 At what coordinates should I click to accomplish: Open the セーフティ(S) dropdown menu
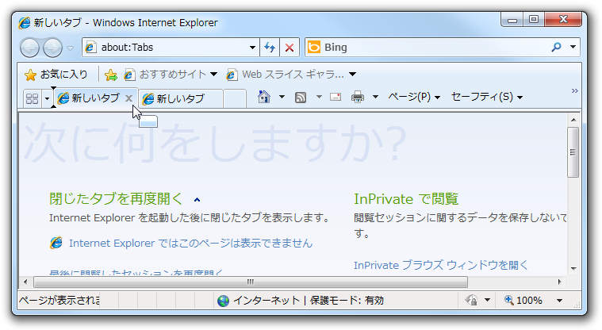(486, 98)
